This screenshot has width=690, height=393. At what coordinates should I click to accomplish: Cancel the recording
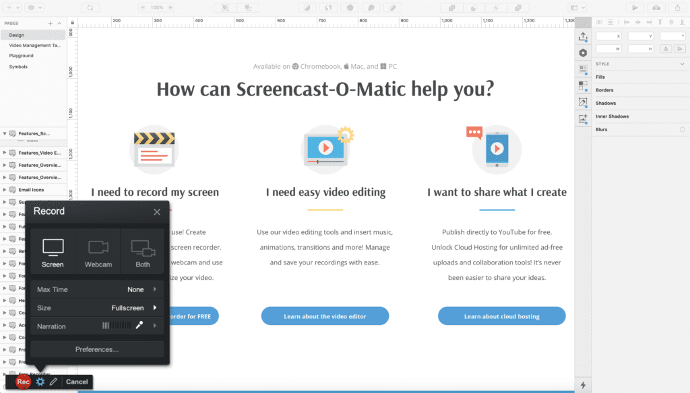point(77,382)
